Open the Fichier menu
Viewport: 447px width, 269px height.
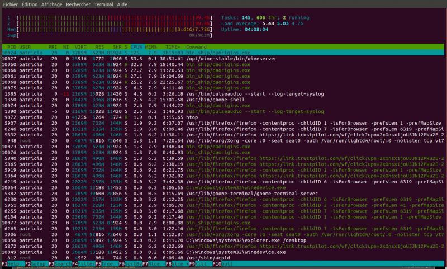pyautogui.click(x=10, y=4)
